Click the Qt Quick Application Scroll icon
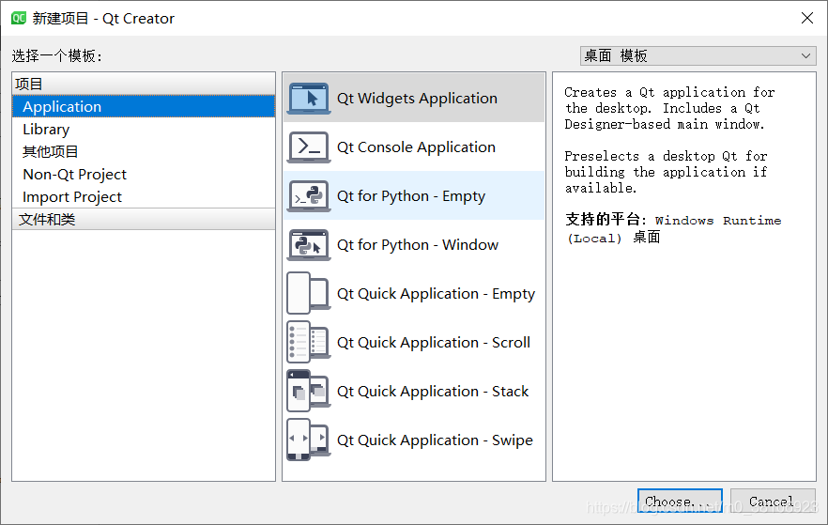The image size is (828, 525). [309, 342]
